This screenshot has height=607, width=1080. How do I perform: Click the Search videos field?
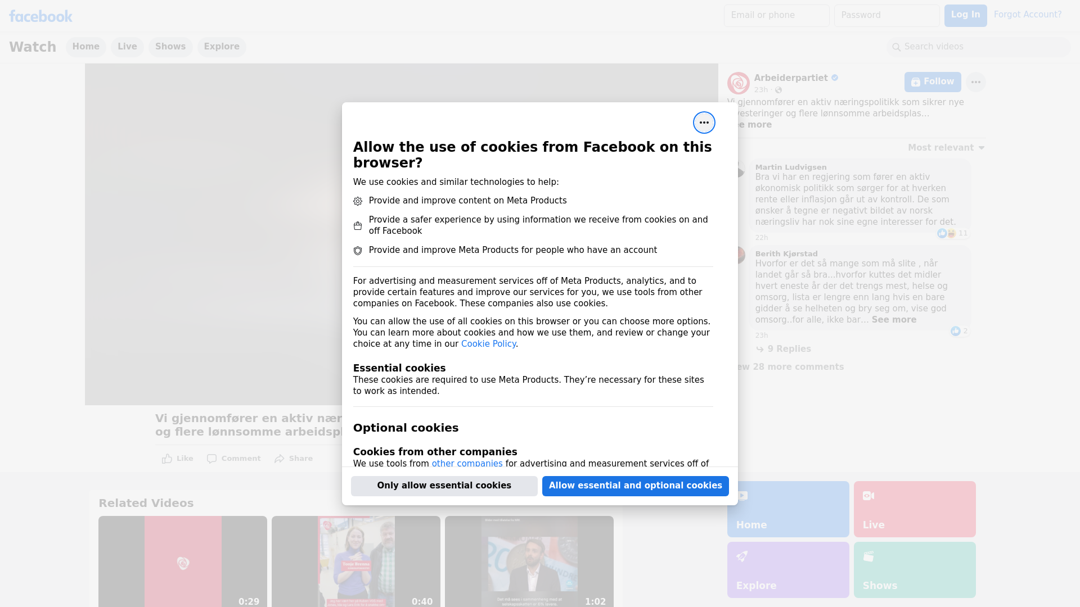(978, 47)
